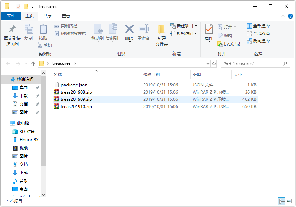Switch to Details view icon in status bar
The height and width of the screenshot is (207, 296).
[x=282, y=202]
